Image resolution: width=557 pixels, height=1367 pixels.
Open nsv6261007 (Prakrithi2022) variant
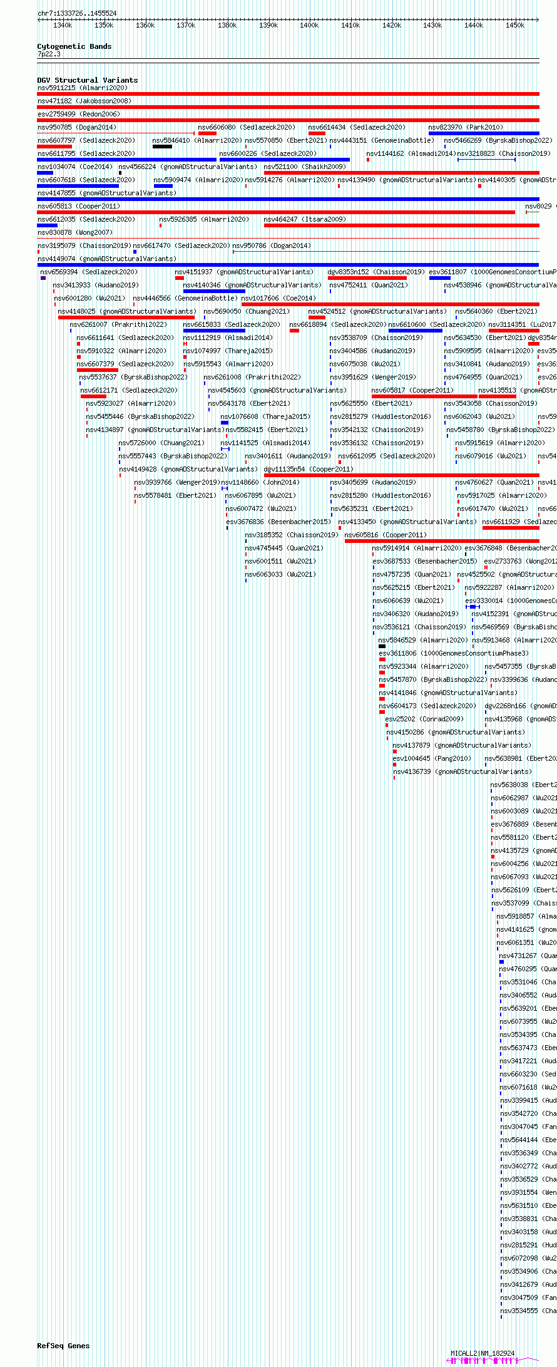(71, 331)
